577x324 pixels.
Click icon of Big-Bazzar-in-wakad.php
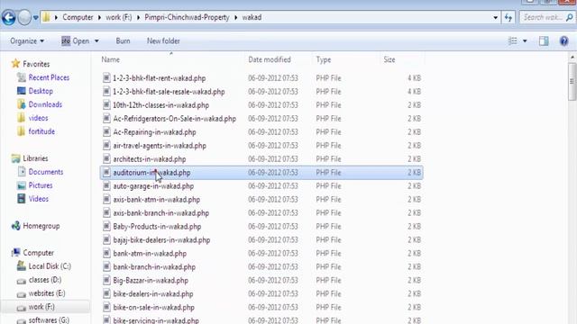coord(106,280)
